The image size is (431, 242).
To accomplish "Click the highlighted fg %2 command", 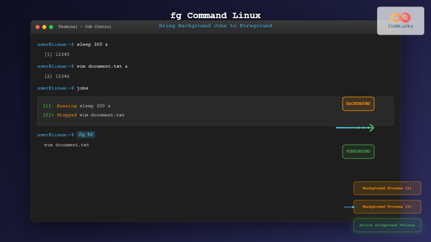I will pos(86,135).
